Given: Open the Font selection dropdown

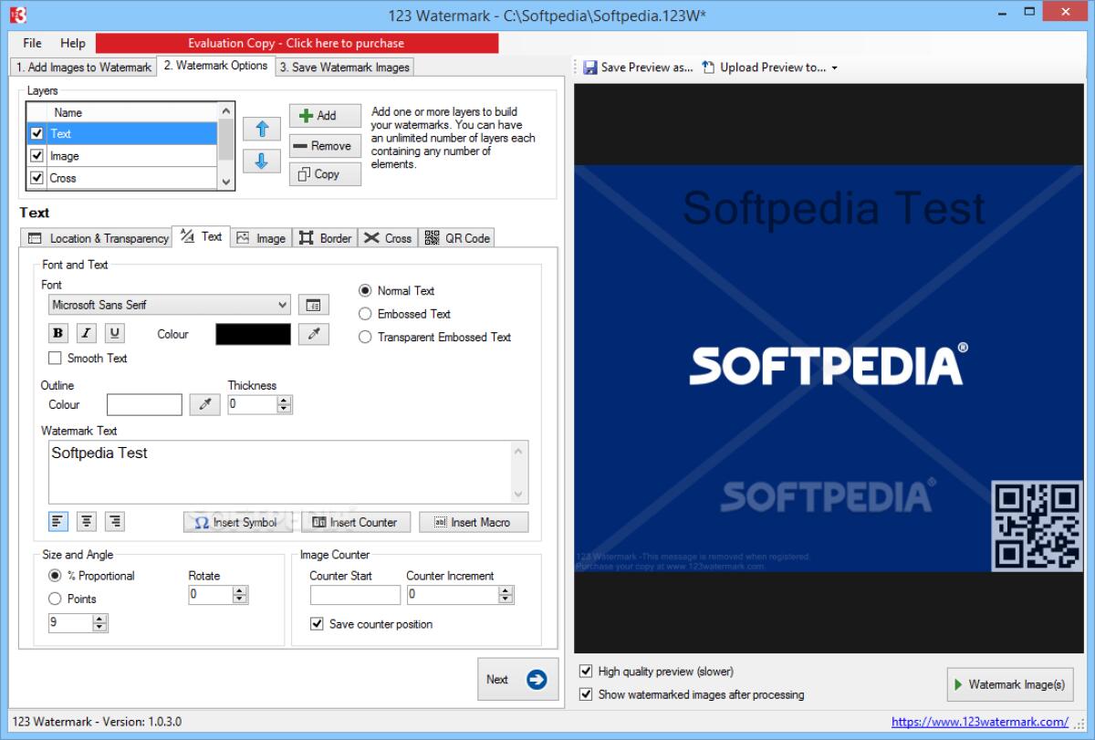Looking at the screenshot, I should click(281, 304).
